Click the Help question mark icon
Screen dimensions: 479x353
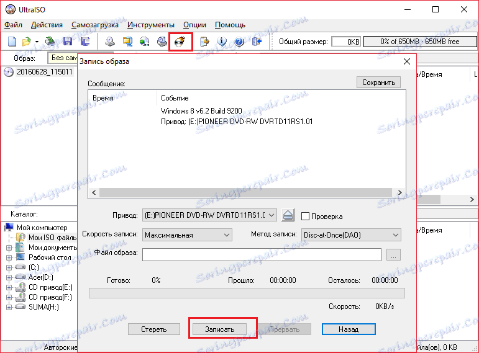[239, 41]
